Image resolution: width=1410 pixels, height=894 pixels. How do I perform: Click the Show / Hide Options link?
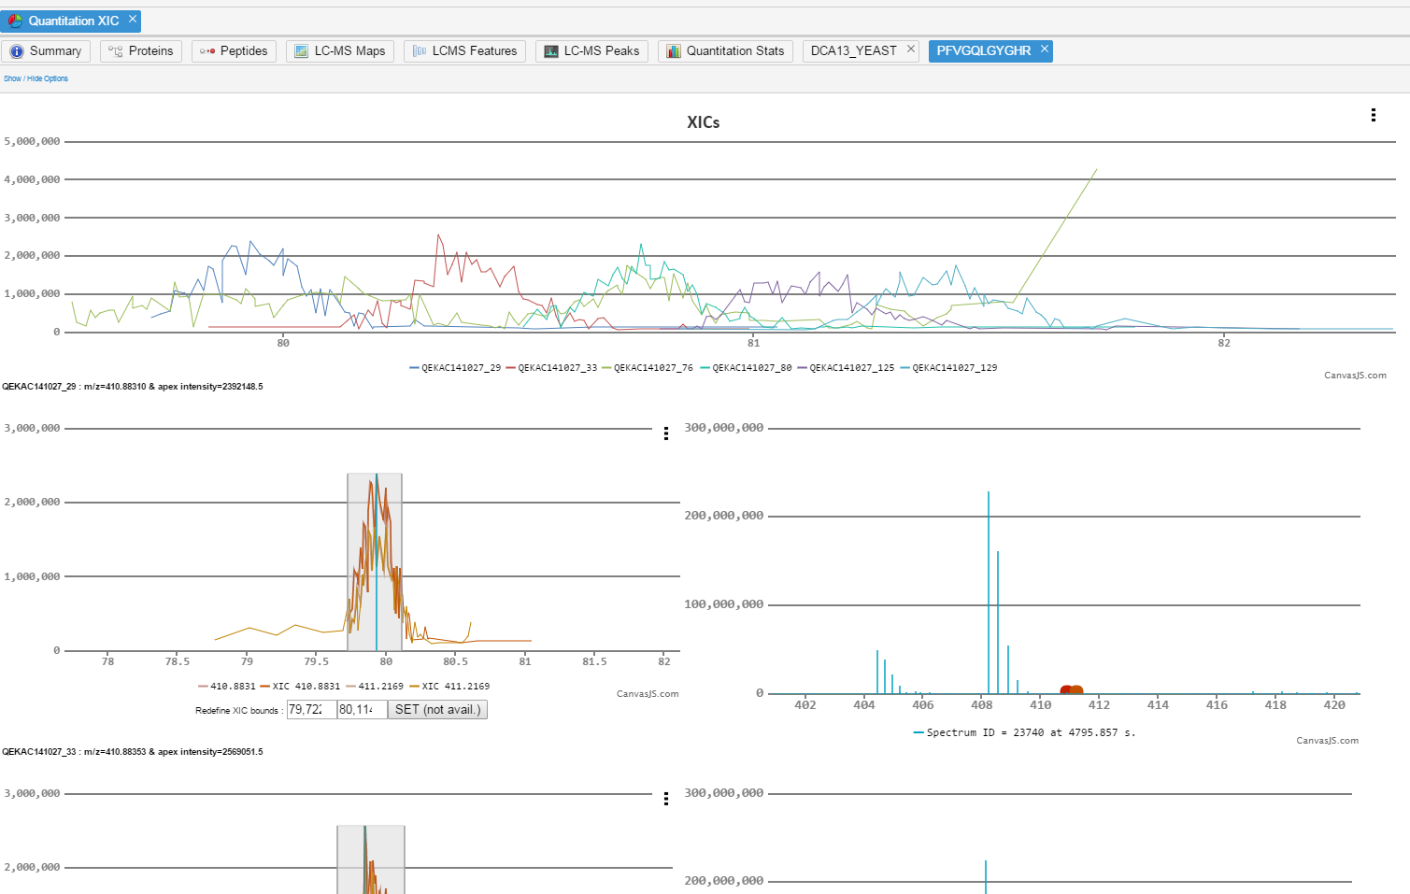coord(36,78)
